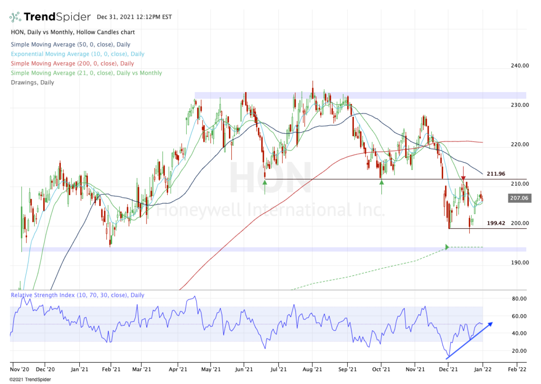Open the Relative Strength Index indicator label
This screenshot has height=384, width=541.
click(78, 295)
